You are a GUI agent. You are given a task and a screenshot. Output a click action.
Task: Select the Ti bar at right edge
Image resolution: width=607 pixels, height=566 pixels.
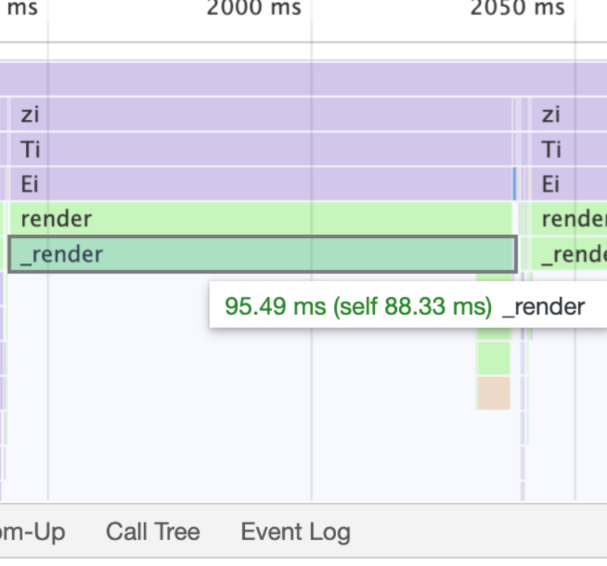coord(569,149)
